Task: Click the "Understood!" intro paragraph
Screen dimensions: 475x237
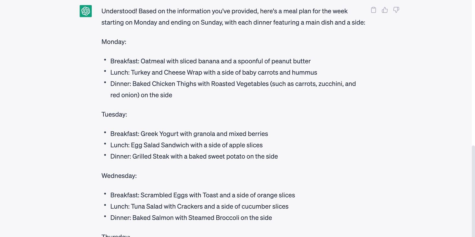Action: [233, 17]
